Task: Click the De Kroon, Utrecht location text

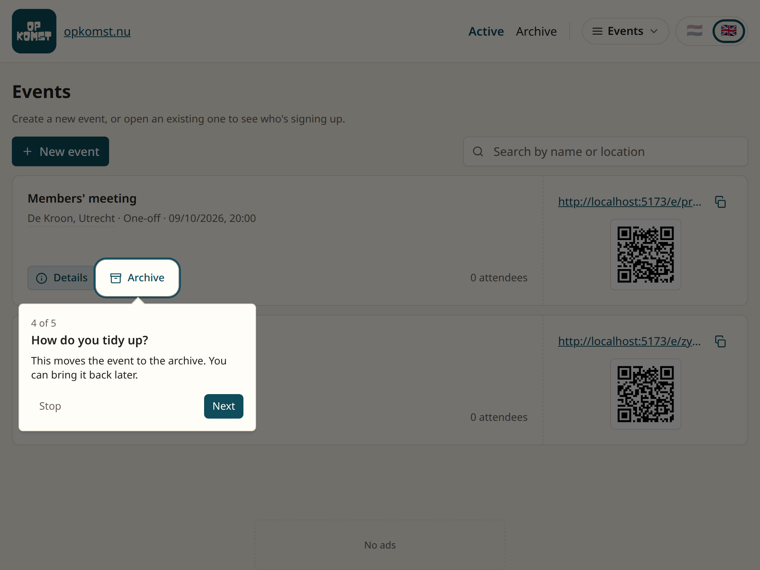Action: pyautogui.click(x=71, y=218)
